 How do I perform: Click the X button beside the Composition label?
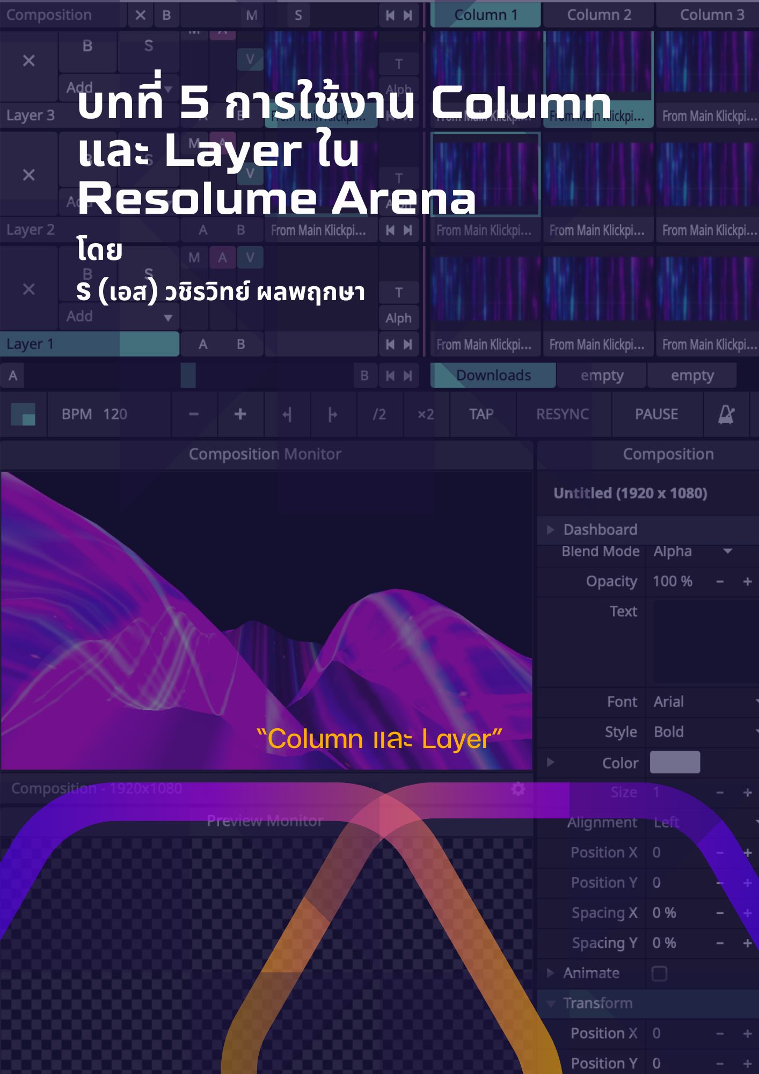tap(141, 15)
